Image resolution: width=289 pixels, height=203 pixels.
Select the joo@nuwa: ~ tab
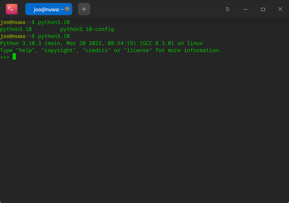pyautogui.click(x=46, y=9)
